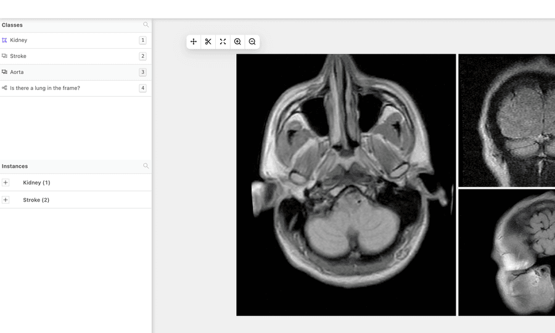Click hotkey badge 2 for Stroke

(142, 56)
